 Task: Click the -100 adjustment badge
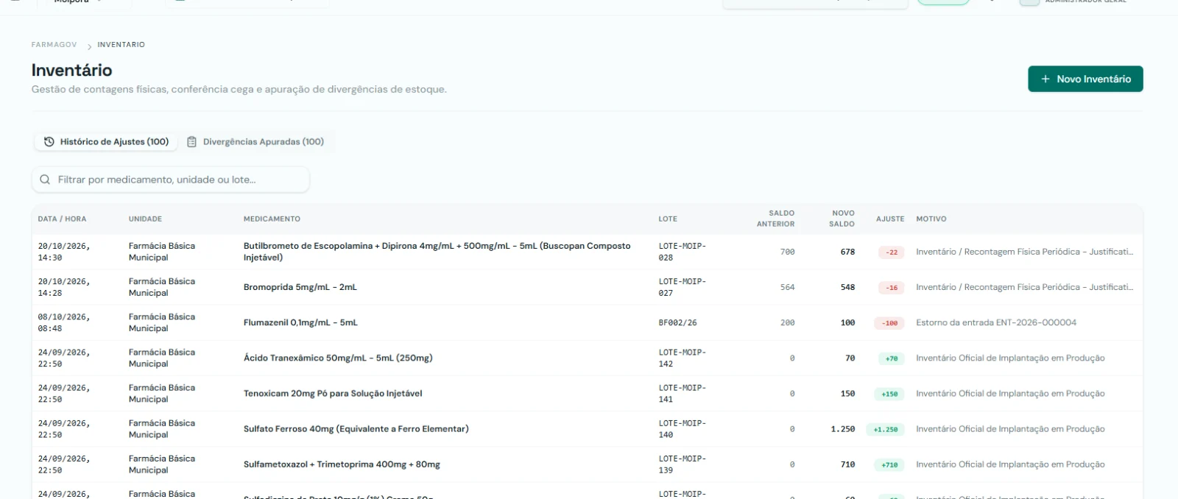(x=889, y=322)
